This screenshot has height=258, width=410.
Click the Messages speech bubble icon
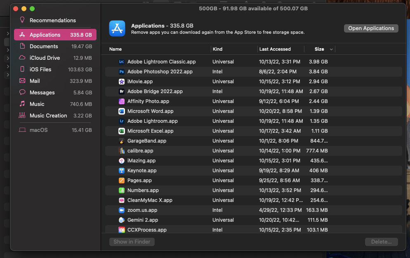[x=22, y=92]
